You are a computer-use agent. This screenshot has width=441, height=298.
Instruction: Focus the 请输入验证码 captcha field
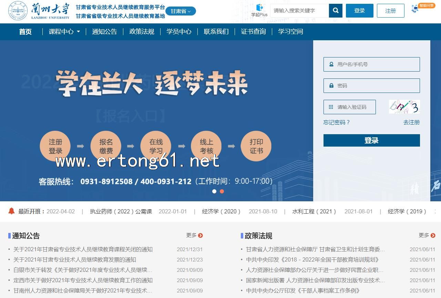tap(349, 107)
